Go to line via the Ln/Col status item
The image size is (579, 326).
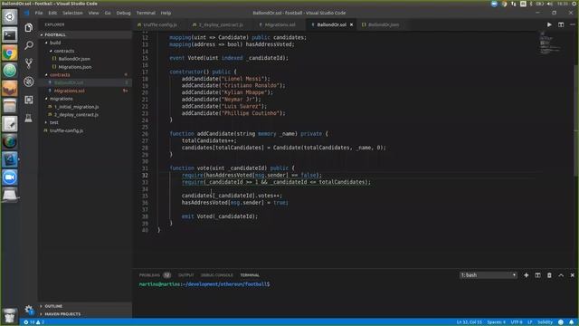tap(469, 322)
